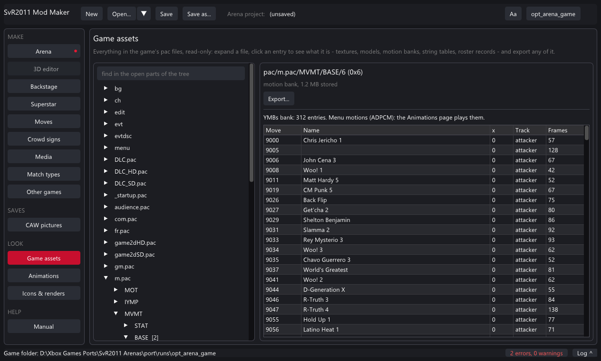Expand DLC_SD.pac in the tree

point(106,183)
